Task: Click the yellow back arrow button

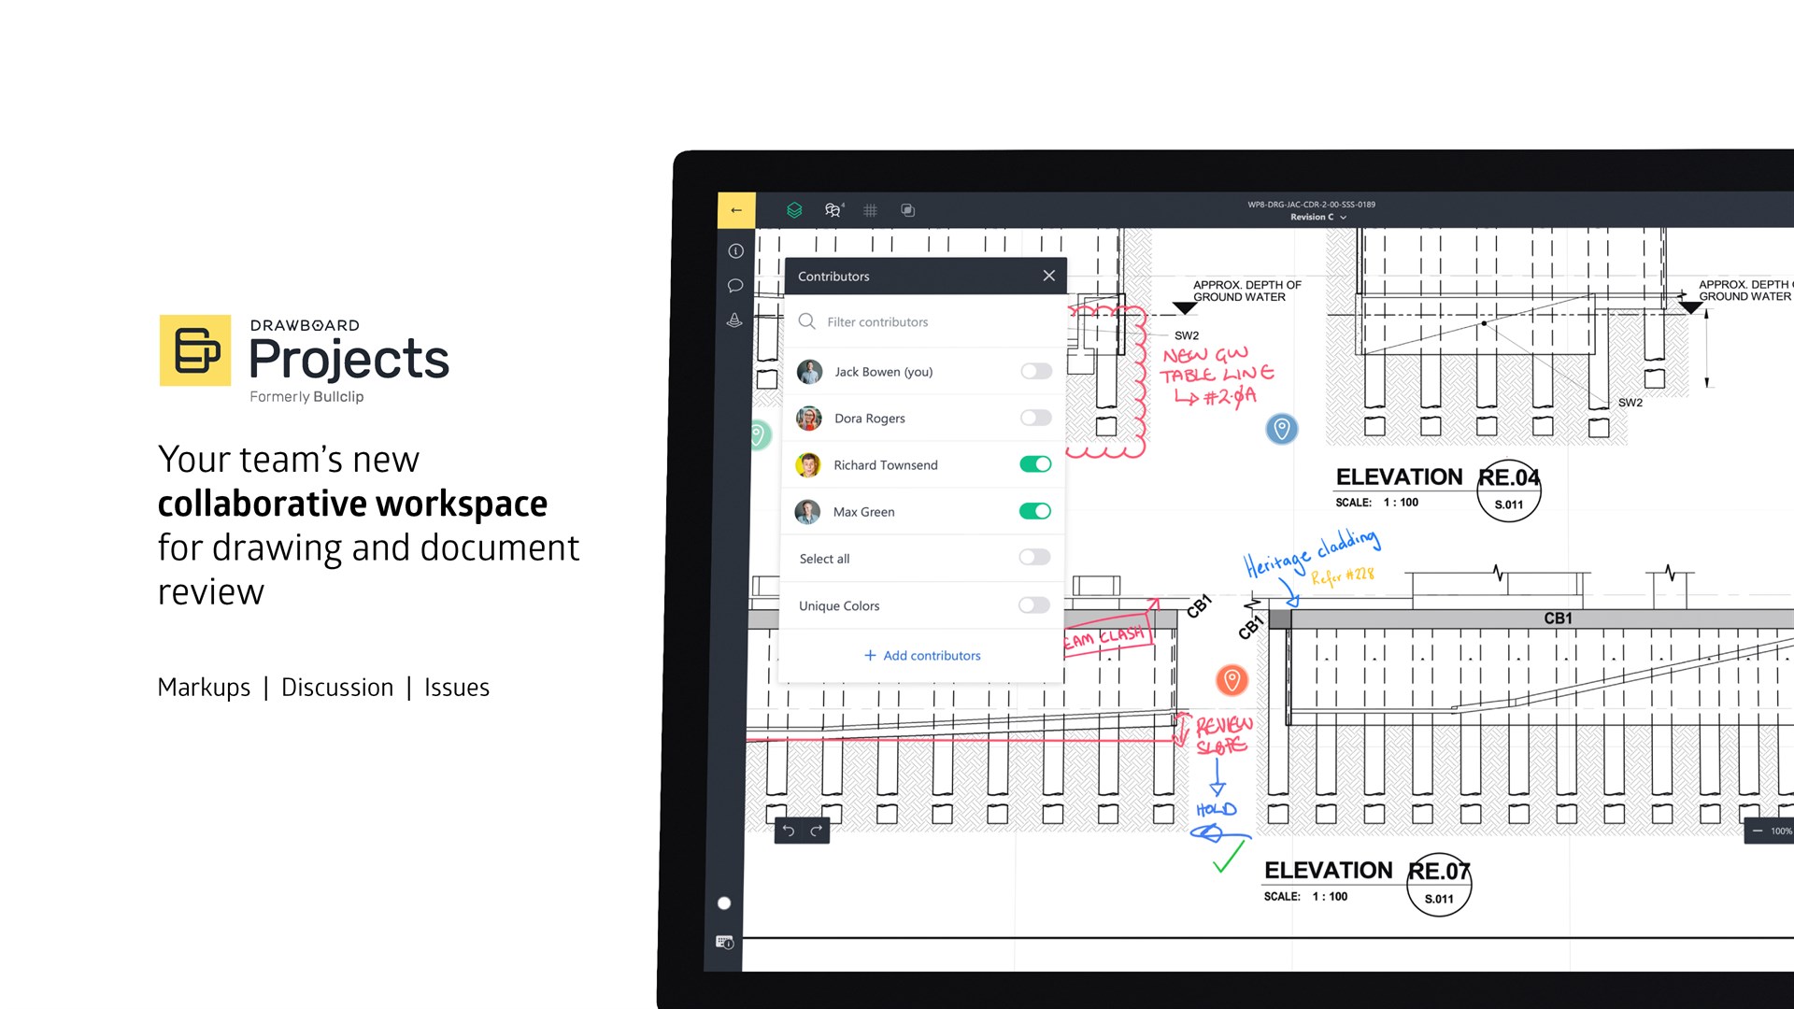Action: pyautogui.click(x=736, y=210)
